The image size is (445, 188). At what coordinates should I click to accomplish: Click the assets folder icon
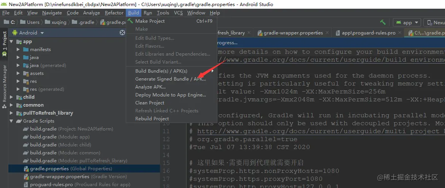click(x=26, y=73)
